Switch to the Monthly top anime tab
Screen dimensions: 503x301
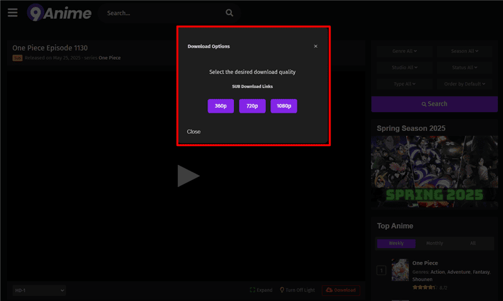pyautogui.click(x=434, y=243)
